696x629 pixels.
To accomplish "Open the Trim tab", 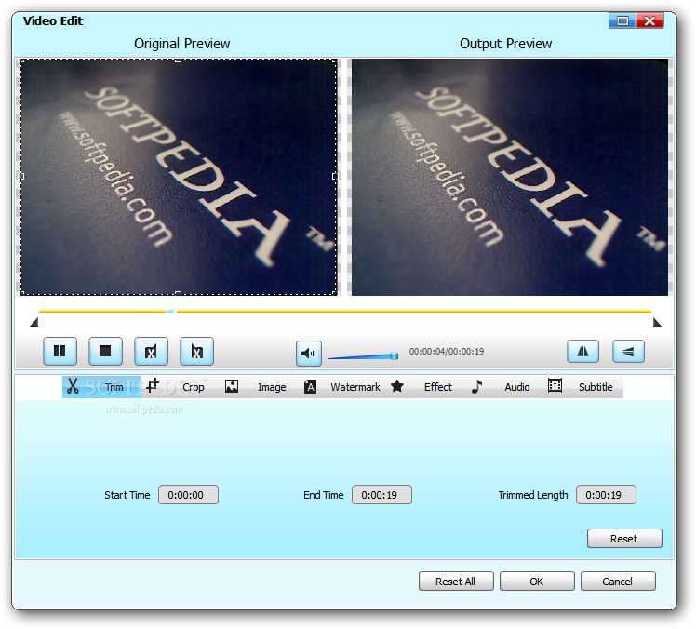I will point(101,387).
